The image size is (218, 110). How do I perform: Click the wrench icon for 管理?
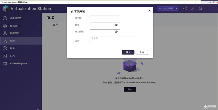click(x=5, y=41)
